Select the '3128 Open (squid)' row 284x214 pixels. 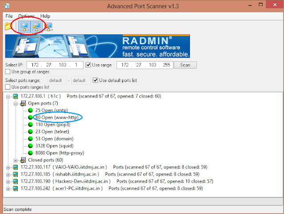[54, 146]
